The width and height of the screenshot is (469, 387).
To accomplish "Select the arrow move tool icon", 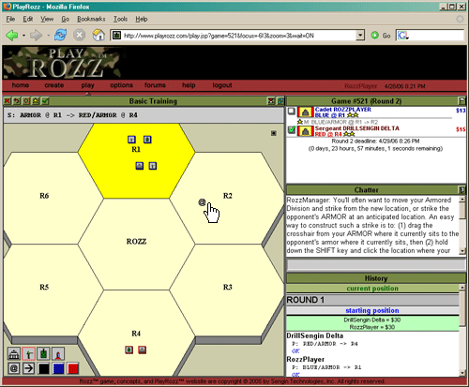I will click(x=29, y=368).
